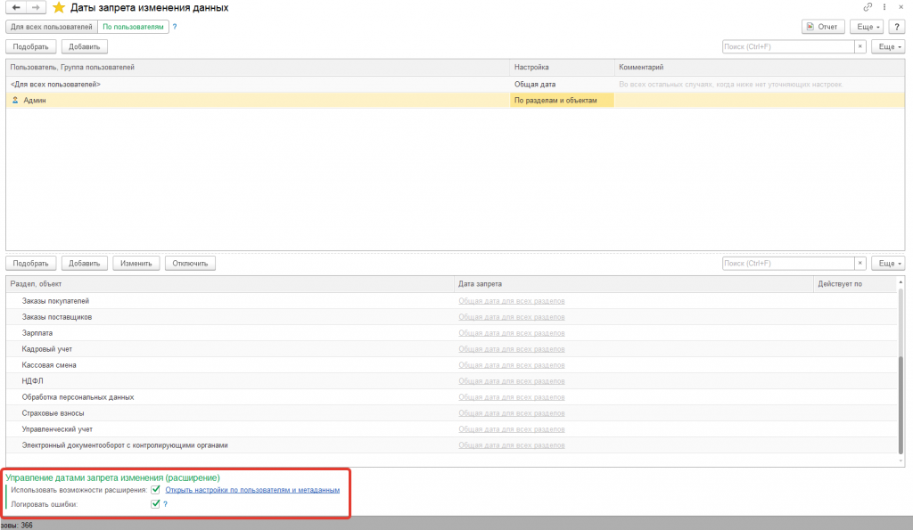This screenshot has width=913, height=530.
Task: Select the Заказы поставщиков row
Action: coord(452,317)
